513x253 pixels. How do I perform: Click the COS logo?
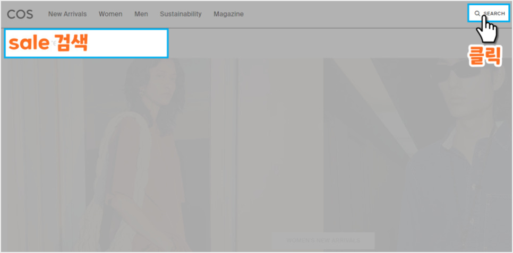[x=20, y=14]
